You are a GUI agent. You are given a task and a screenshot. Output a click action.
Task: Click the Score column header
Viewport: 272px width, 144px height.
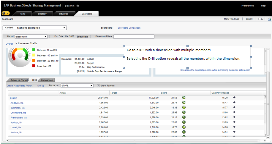coord(185,93)
